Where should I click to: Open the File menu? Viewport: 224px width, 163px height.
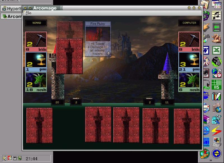(x=29, y=13)
